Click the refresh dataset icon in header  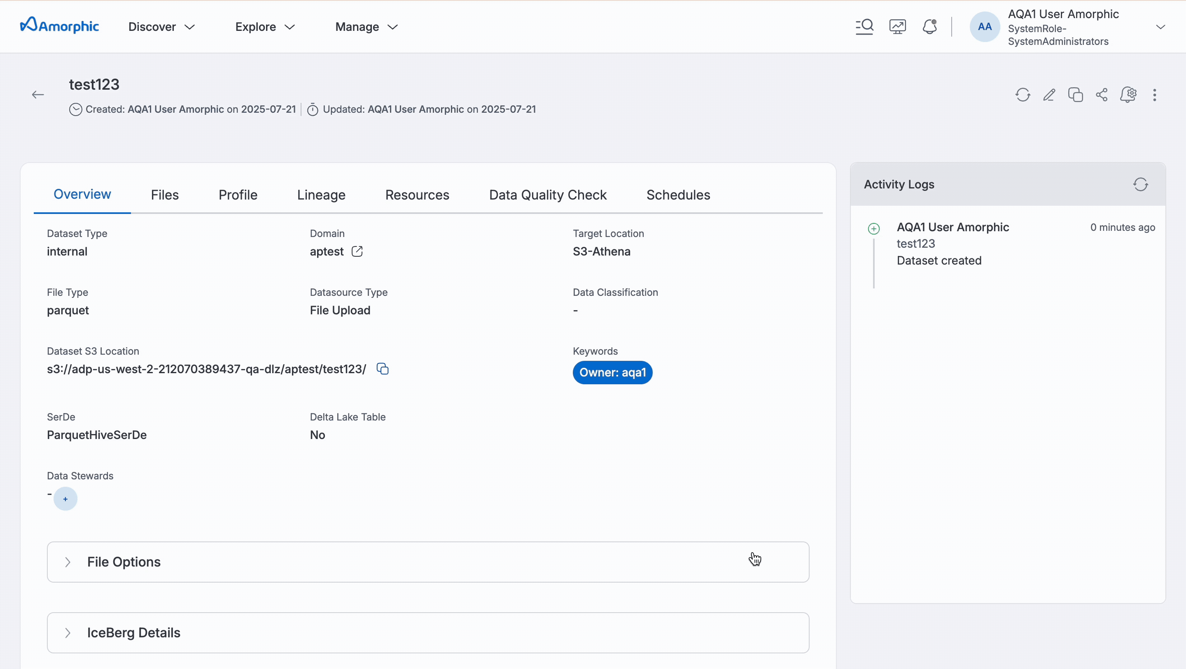(1023, 95)
